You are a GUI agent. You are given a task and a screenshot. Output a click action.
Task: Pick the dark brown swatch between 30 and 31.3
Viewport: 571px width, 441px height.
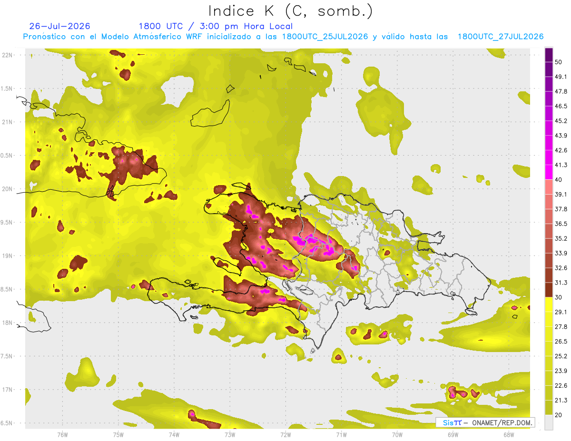click(x=549, y=290)
